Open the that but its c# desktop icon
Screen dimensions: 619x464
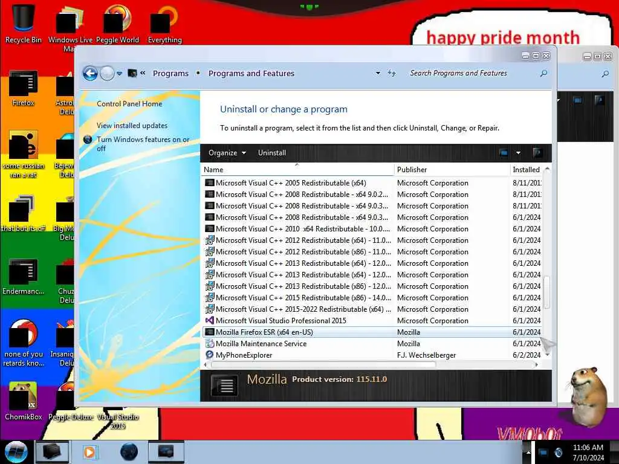tap(23, 213)
